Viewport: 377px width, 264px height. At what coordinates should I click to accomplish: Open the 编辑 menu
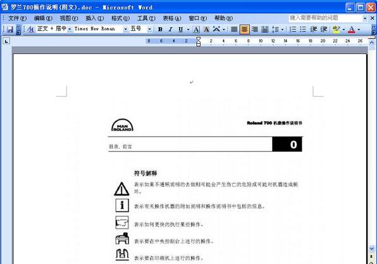pos(43,18)
